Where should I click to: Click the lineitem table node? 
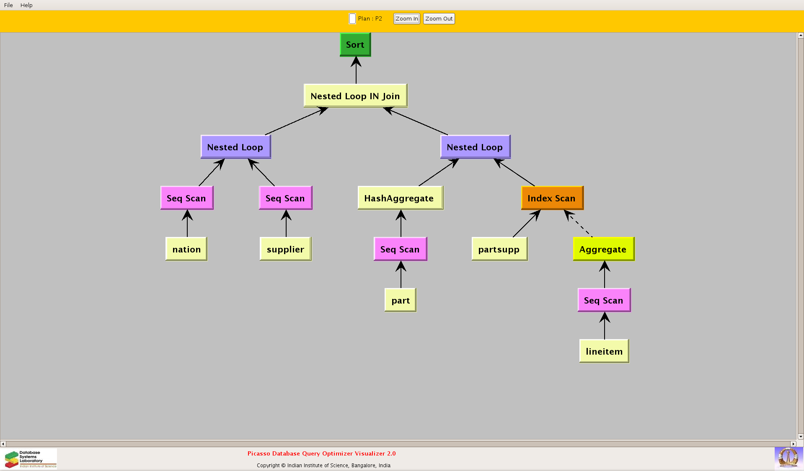tap(604, 351)
